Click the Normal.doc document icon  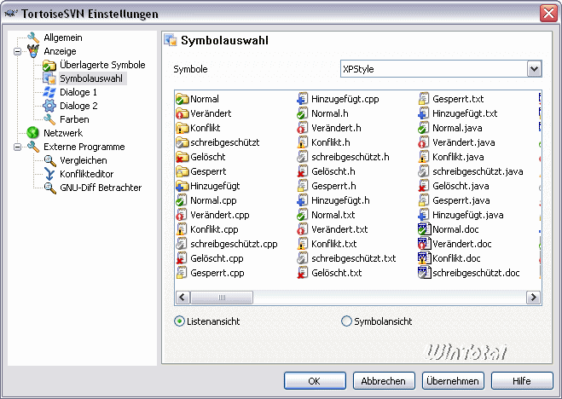[425, 229]
